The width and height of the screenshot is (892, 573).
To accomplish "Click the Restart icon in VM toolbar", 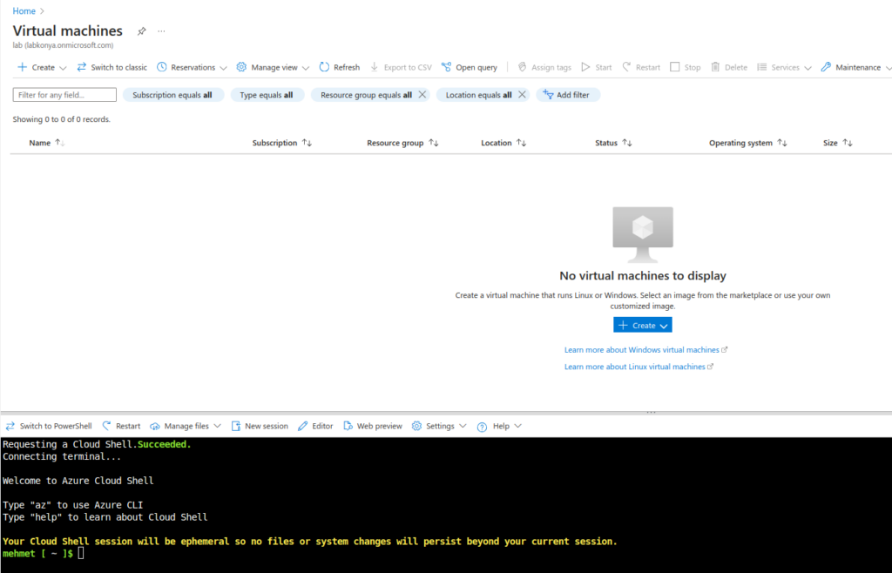I will point(626,67).
